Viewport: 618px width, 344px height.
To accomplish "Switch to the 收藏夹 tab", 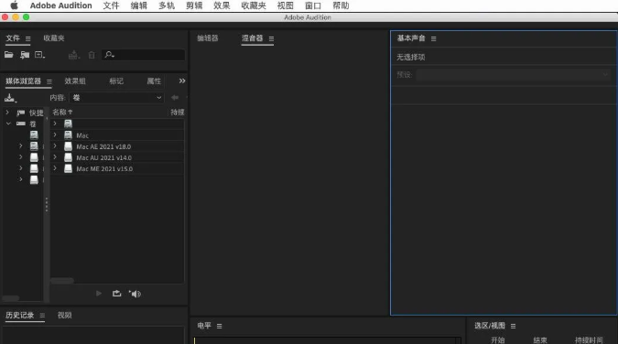I will pos(54,38).
